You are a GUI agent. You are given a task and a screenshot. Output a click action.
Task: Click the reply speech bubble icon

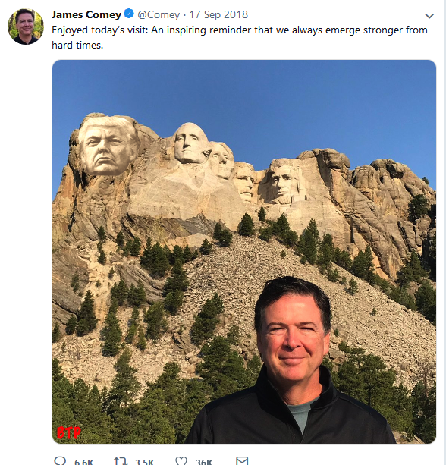(60, 461)
